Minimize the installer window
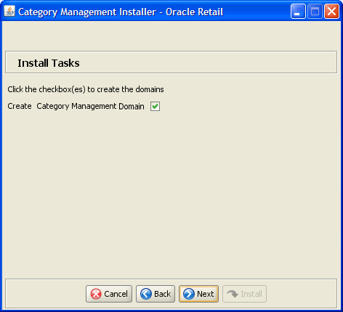 pos(298,11)
